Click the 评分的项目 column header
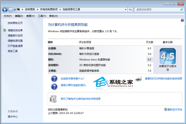 [x=85, y=42]
